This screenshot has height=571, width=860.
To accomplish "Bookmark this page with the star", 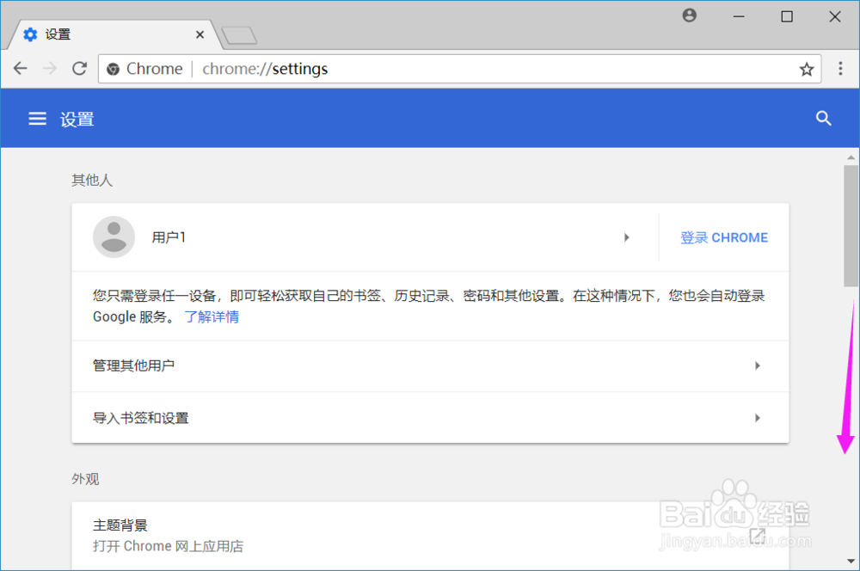I will click(x=807, y=69).
